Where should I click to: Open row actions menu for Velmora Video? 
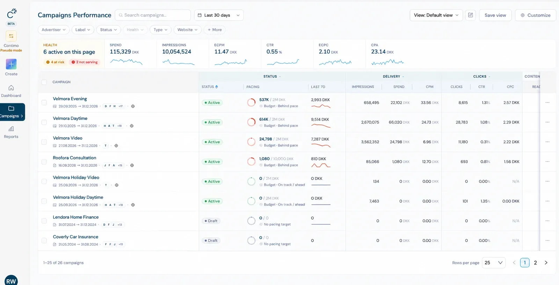(x=547, y=142)
